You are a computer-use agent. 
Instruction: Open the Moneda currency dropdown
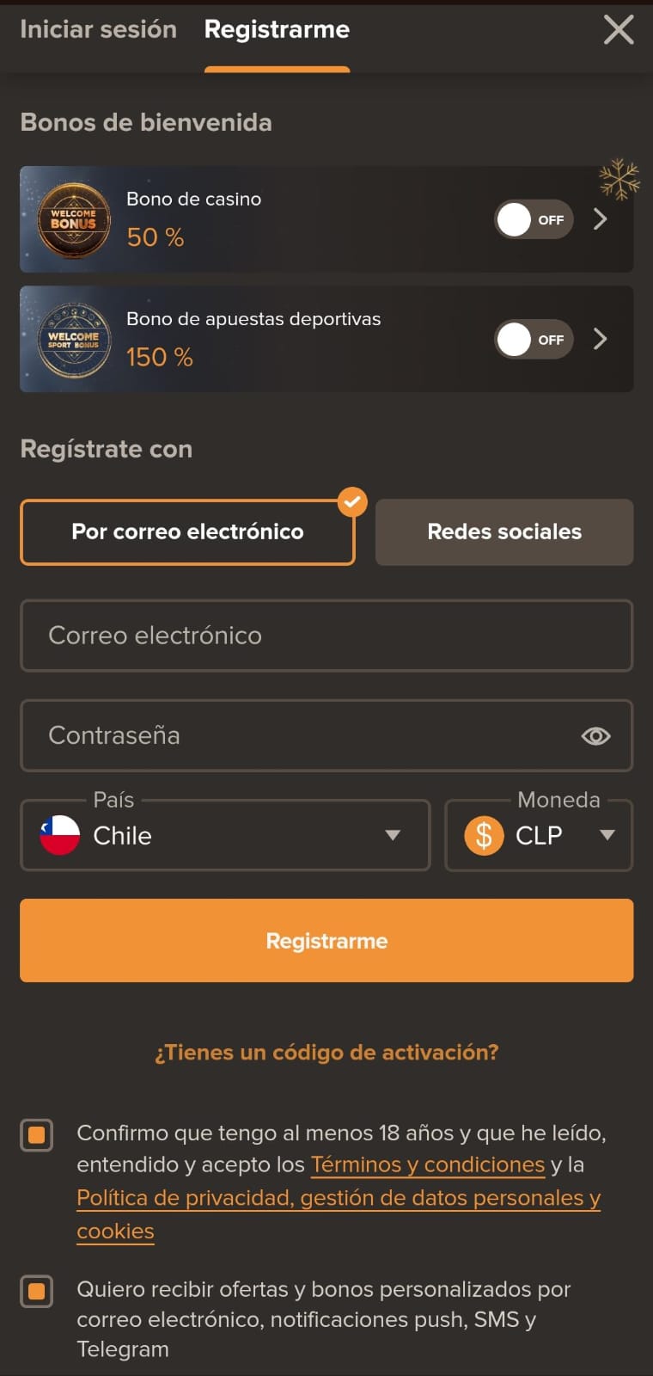coord(539,835)
